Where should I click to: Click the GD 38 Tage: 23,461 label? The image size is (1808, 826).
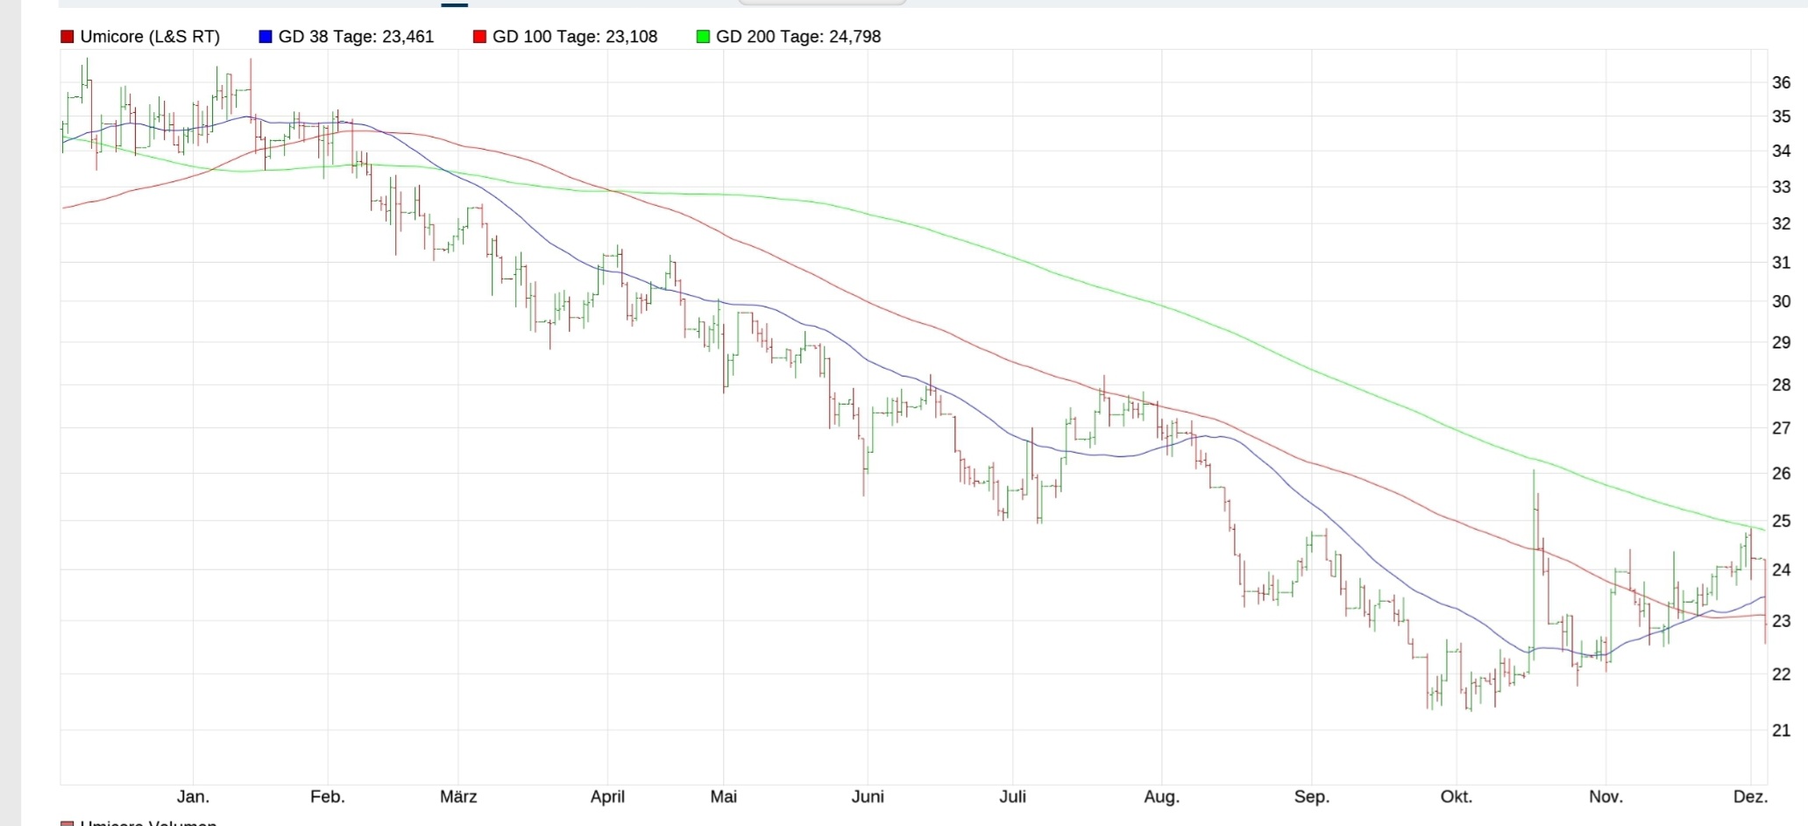tap(356, 37)
